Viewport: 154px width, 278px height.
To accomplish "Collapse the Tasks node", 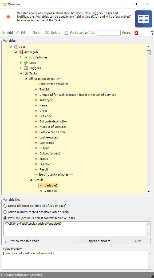I will 21,73.
